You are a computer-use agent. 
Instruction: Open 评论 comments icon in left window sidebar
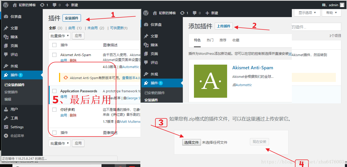click(x=6, y=55)
